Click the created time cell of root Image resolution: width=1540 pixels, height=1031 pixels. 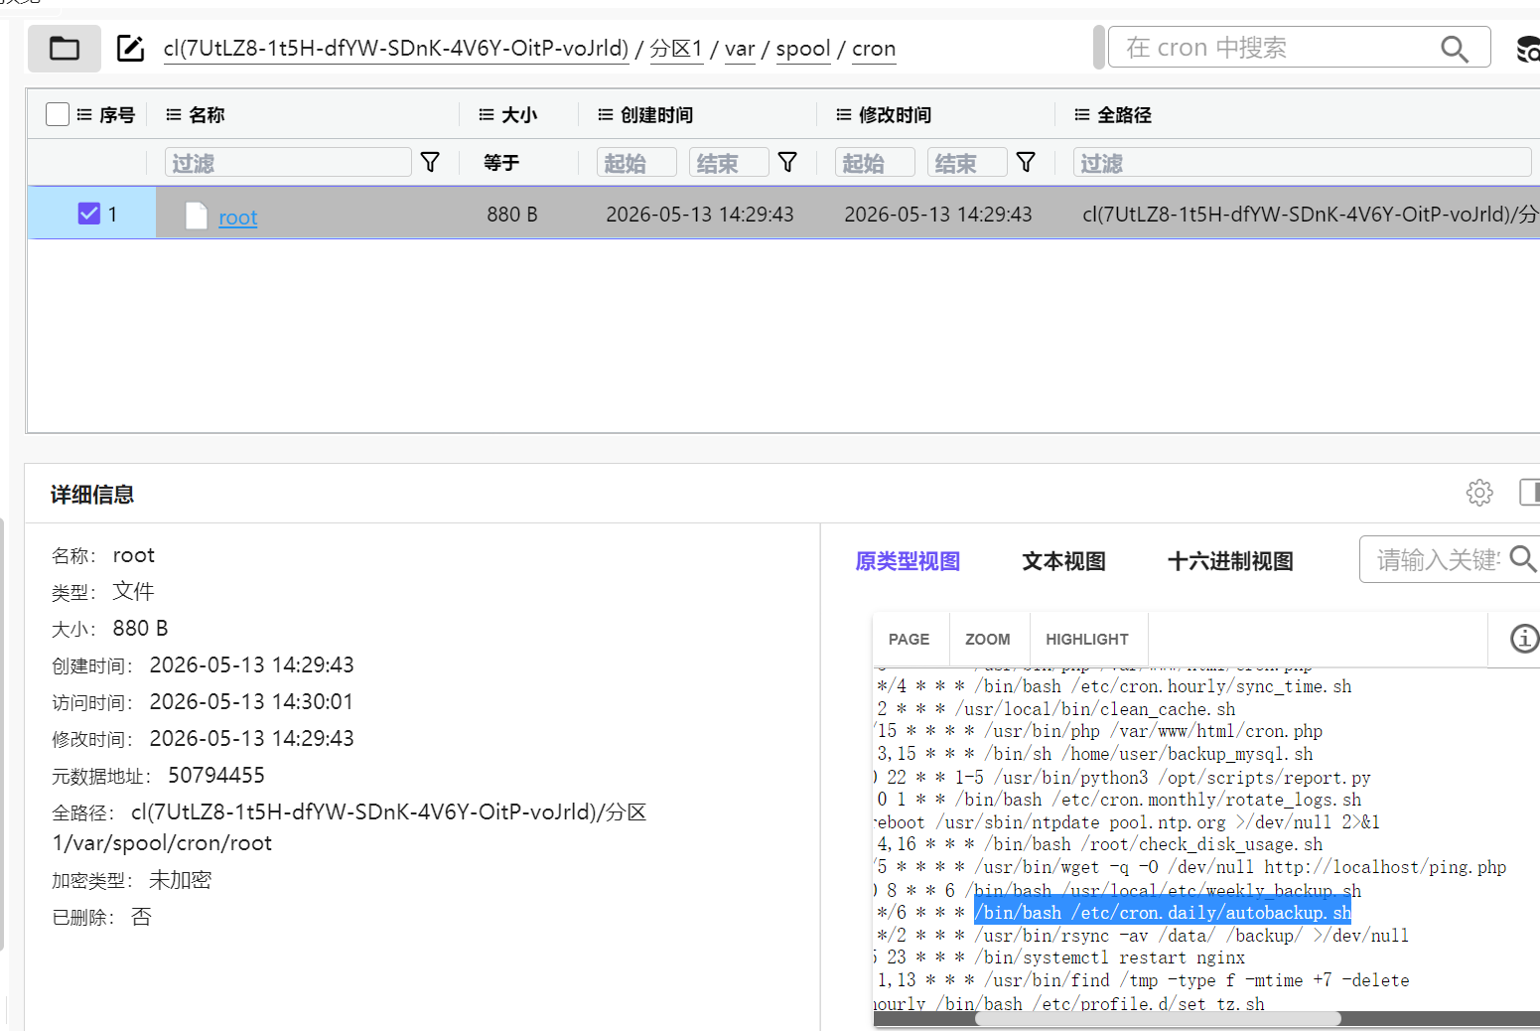click(x=700, y=214)
